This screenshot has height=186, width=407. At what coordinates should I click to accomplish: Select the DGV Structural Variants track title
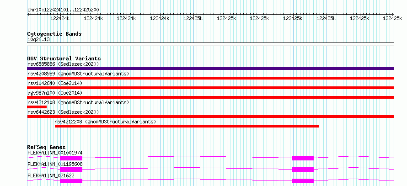click(64, 58)
